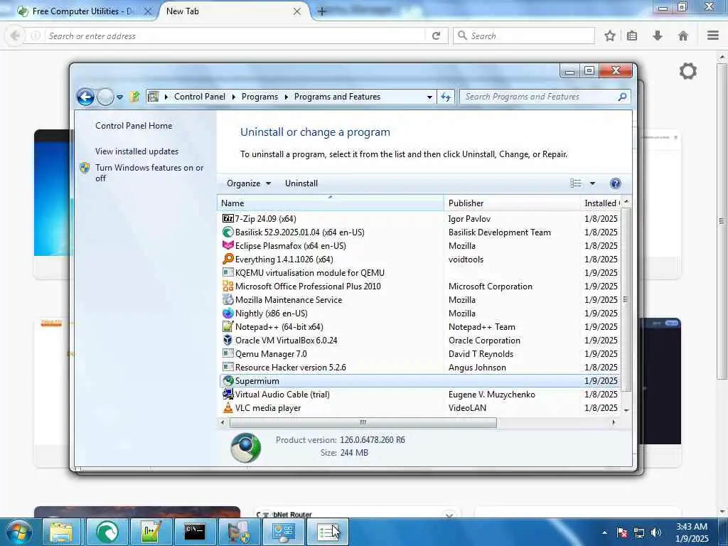Open the Organize dropdown
Image resolution: width=728 pixels, height=546 pixels.
click(248, 183)
